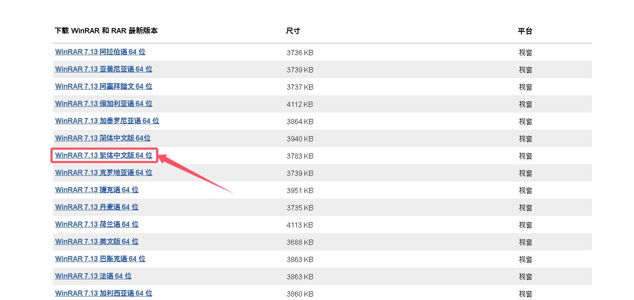Screen dimensions: 634x300
Task: Select WinRAR 7.13 荷兰语 64 位 download
Action: [97, 224]
